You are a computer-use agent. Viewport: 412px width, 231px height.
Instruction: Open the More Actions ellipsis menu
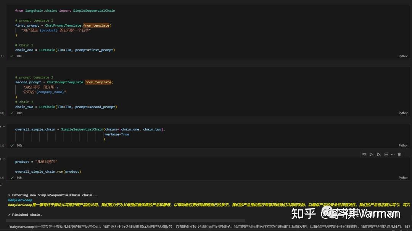point(392,154)
